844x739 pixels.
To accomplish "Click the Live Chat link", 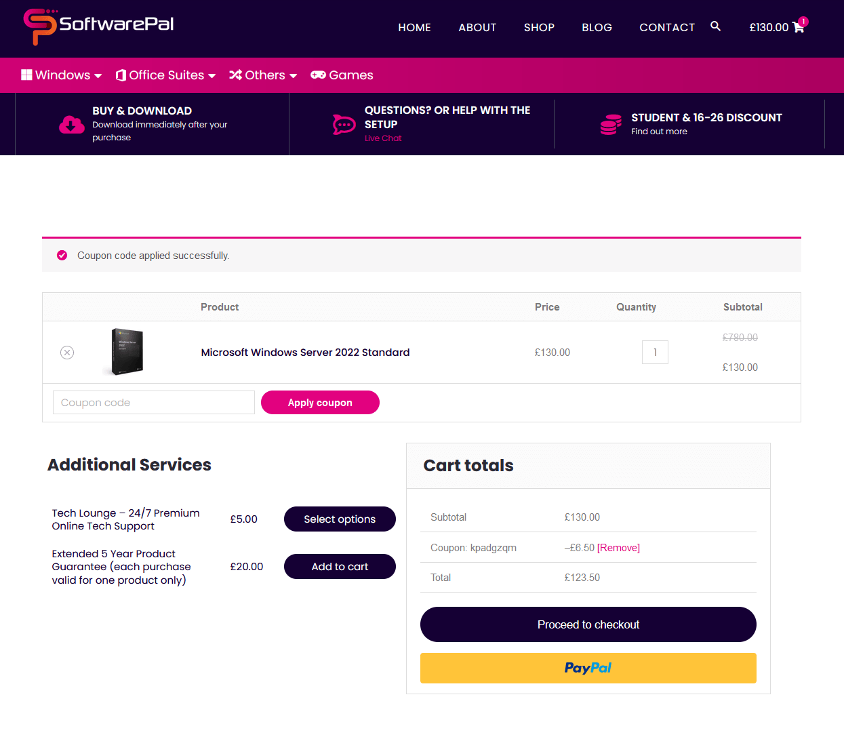I will (x=383, y=138).
